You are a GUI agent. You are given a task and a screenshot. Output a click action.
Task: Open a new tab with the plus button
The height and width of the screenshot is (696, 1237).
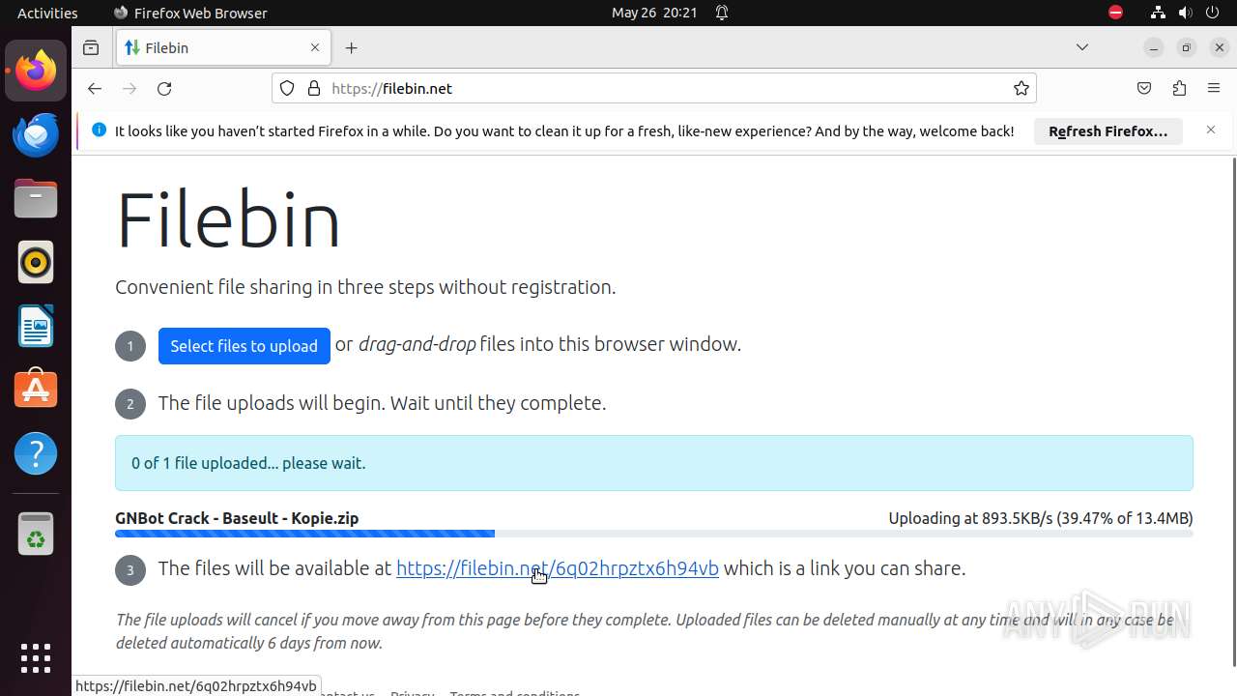pyautogui.click(x=351, y=47)
